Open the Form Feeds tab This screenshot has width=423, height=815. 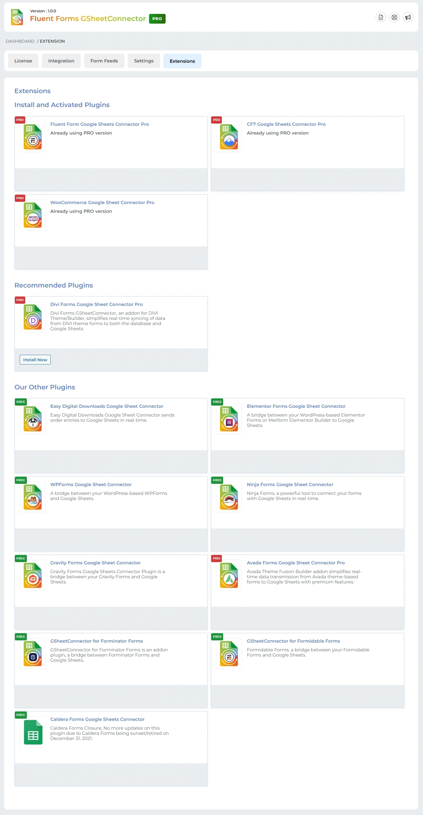(104, 61)
